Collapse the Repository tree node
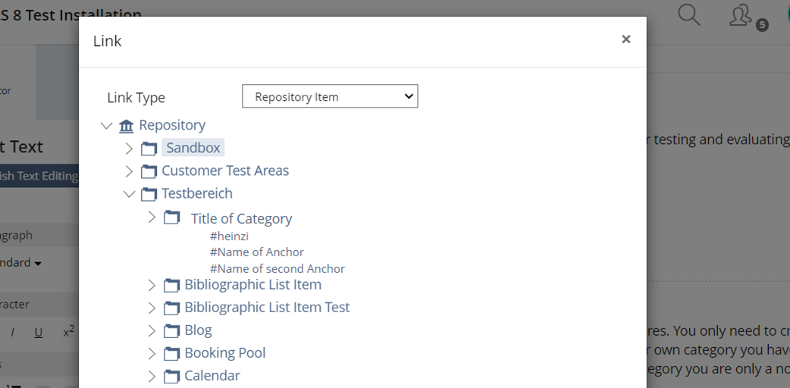Image resolution: width=790 pixels, height=388 pixels. coord(106,126)
